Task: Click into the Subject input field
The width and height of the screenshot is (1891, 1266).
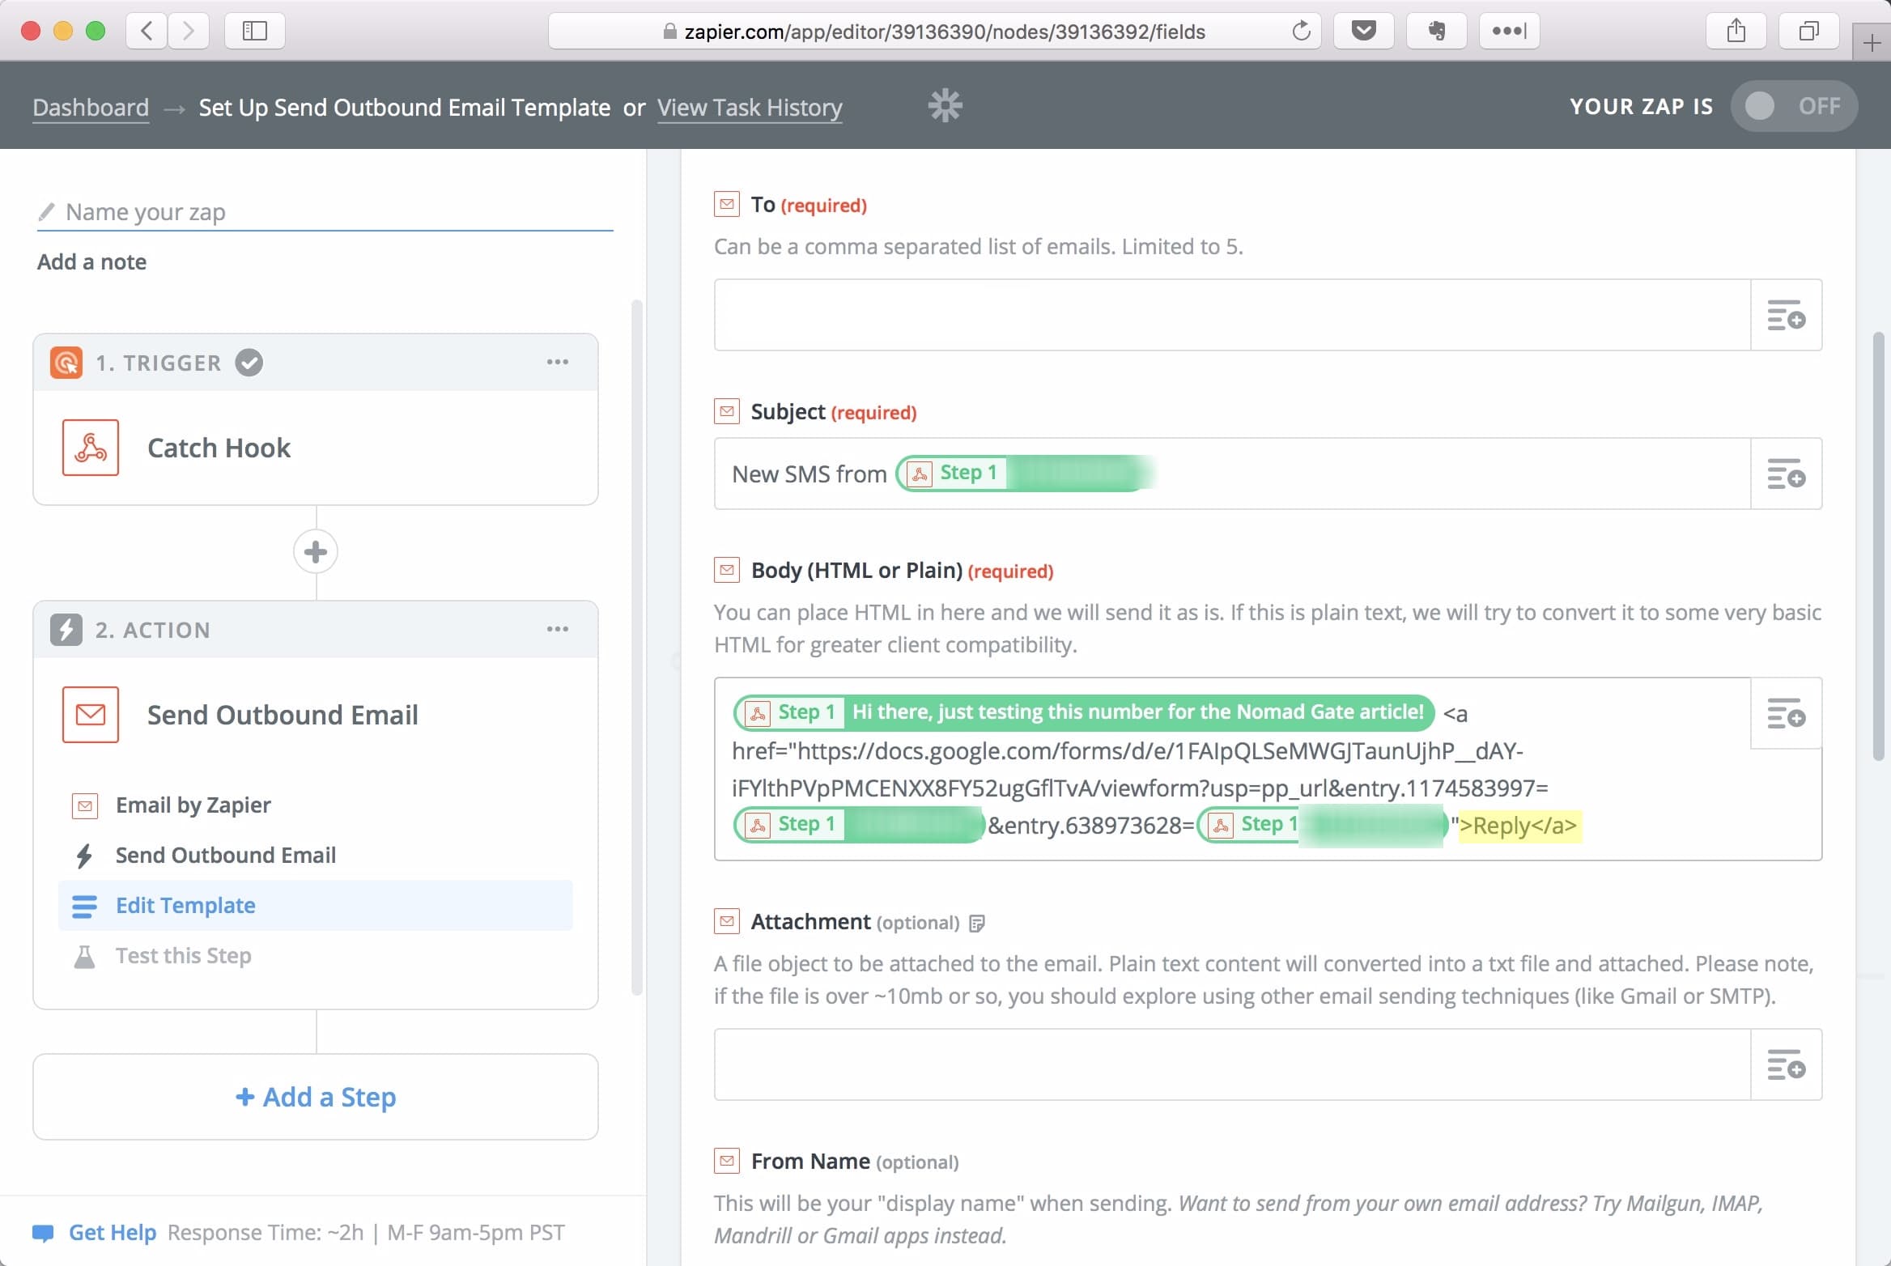Action: pyautogui.click(x=1232, y=474)
